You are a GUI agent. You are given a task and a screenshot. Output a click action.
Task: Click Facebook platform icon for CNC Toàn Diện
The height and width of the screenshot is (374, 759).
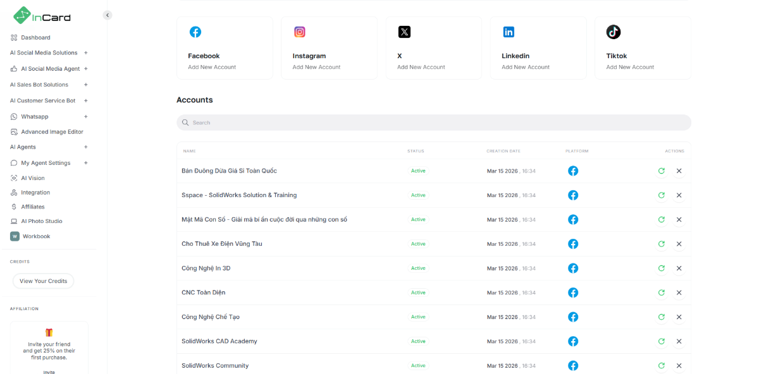coord(573,293)
